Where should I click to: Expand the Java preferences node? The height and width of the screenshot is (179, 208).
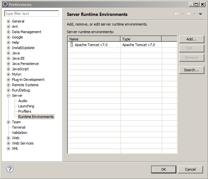click(8, 53)
